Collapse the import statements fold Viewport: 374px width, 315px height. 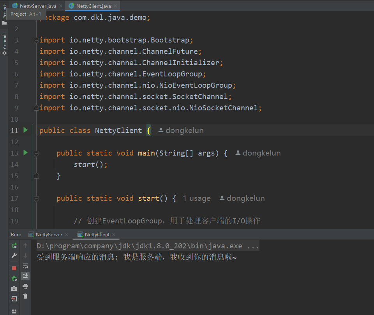coord(36,40)
